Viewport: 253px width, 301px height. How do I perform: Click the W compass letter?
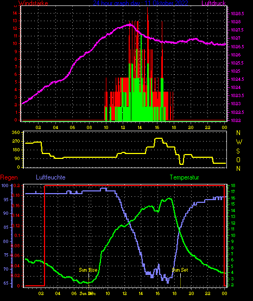(239, 142)
